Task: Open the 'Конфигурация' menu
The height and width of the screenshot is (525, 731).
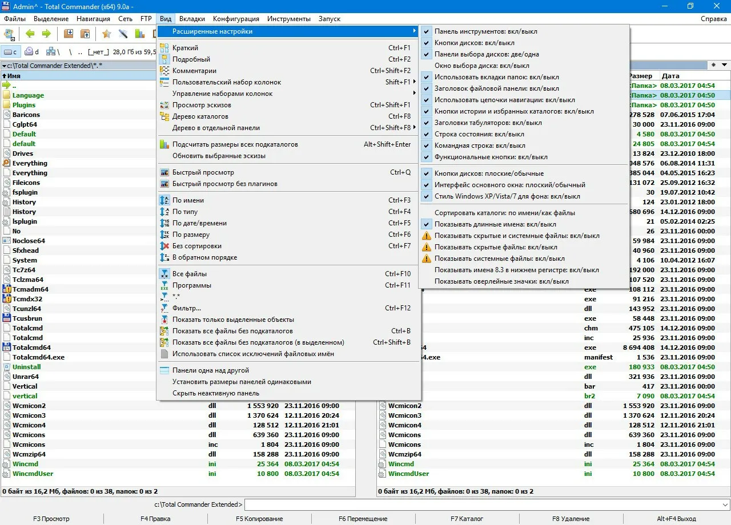Action: click(236, 19)
